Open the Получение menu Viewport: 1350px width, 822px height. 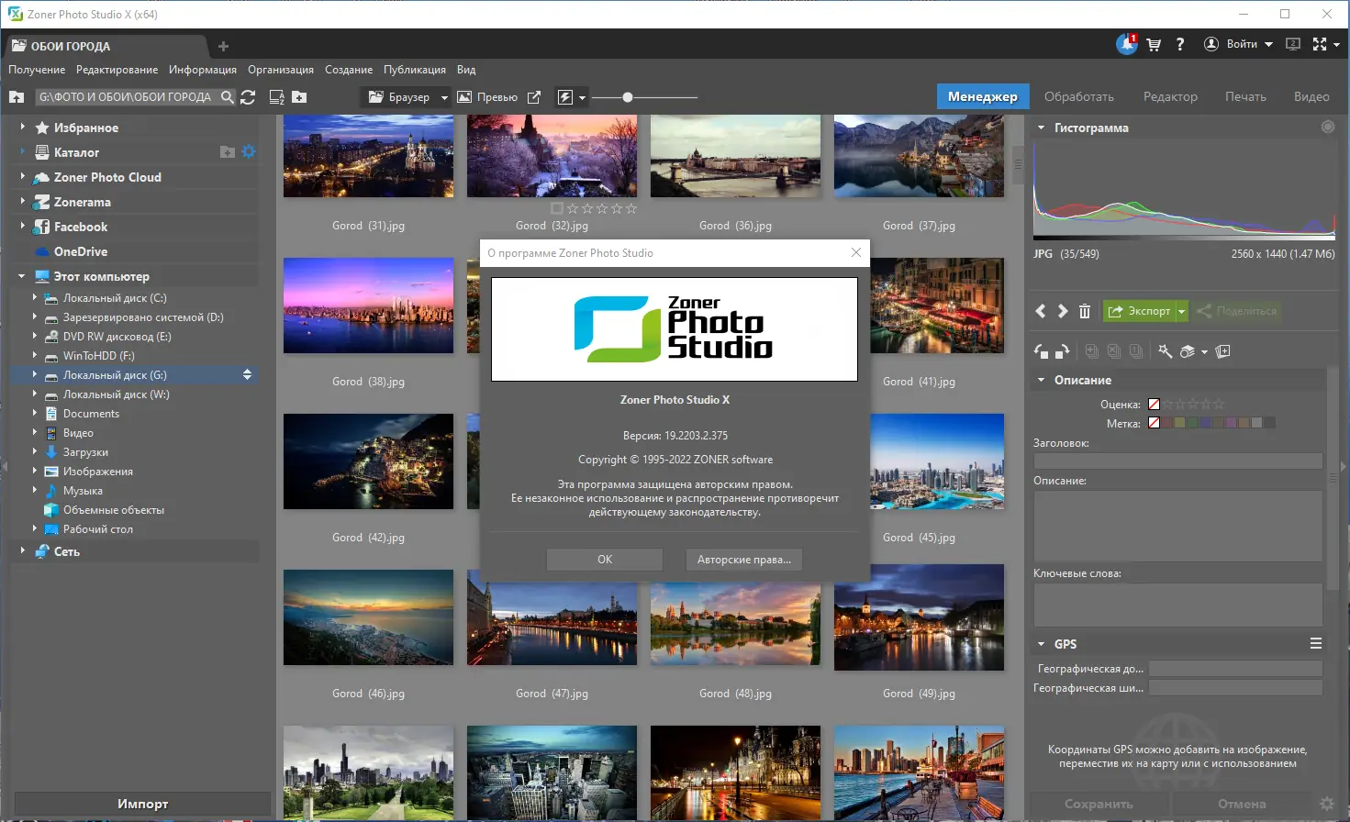[37, 70]
